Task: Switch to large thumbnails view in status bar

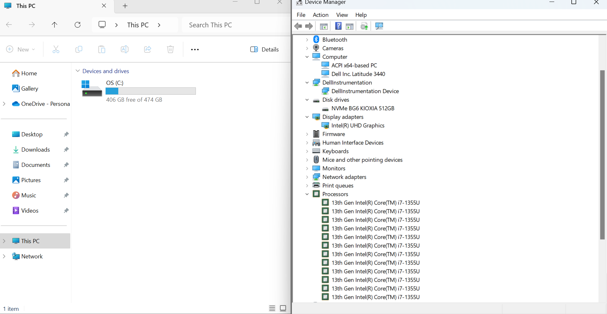Action: [283, 308]
